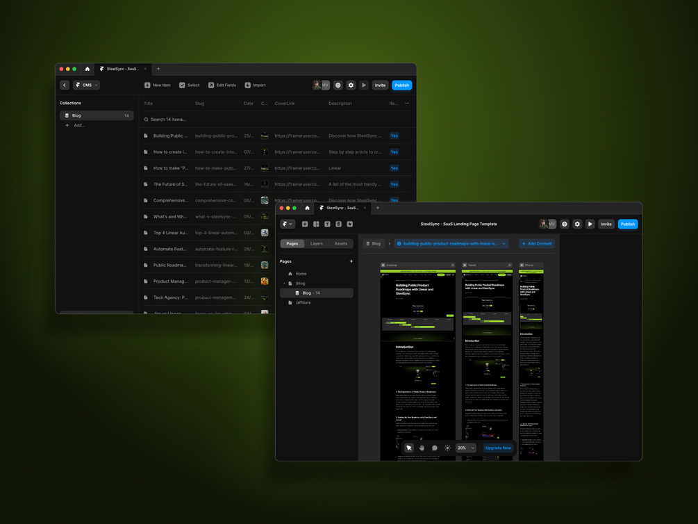Click Invite in the CMS window
The height and width of the screenshot is (524, 698).
380,85
